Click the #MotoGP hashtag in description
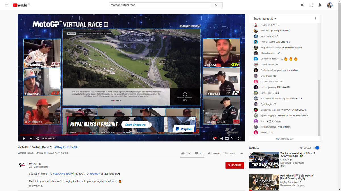Image resolution: width=341 pixels, height=191 pixels. pos(95,174)
